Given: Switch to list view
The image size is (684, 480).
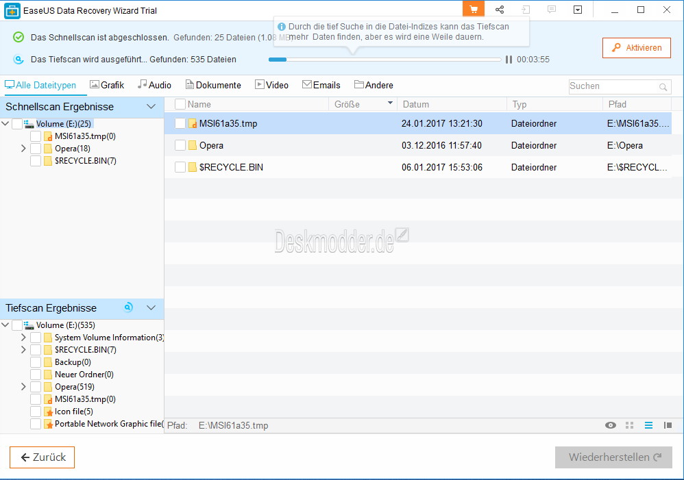Looking at the screenshot, I should click(x=648, y=425).
